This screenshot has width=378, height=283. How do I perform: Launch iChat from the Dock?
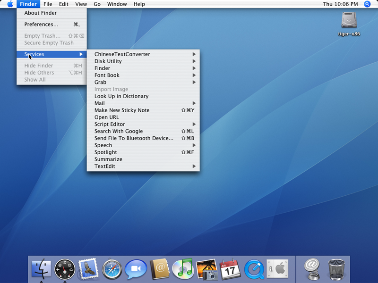click(x=136, y=269)
